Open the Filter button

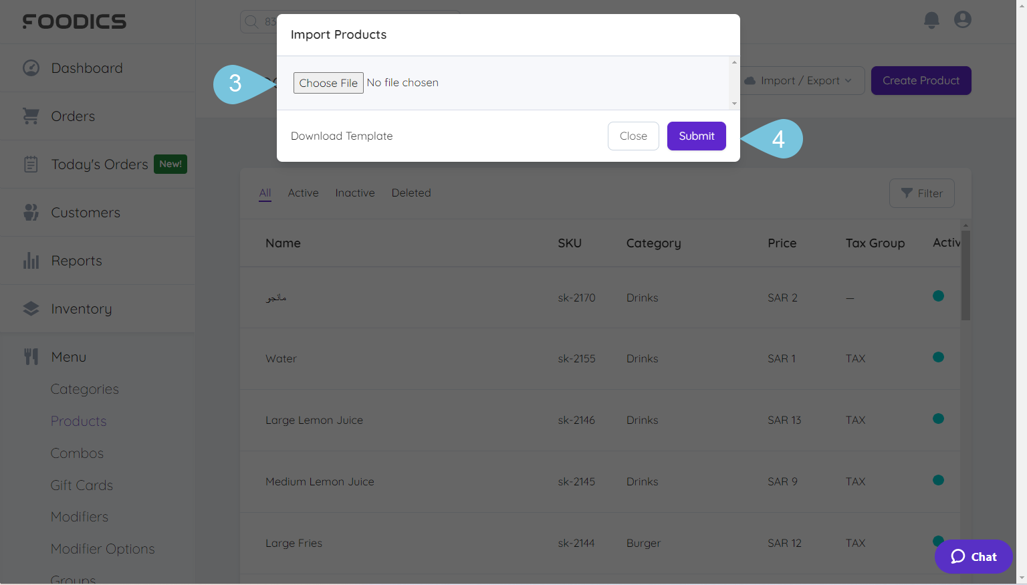[922, 193]
